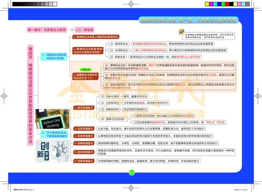This screenshot has height=192, width=262.
Task: Click the green 019 page number badge
Action: click(x=132, y=172)
